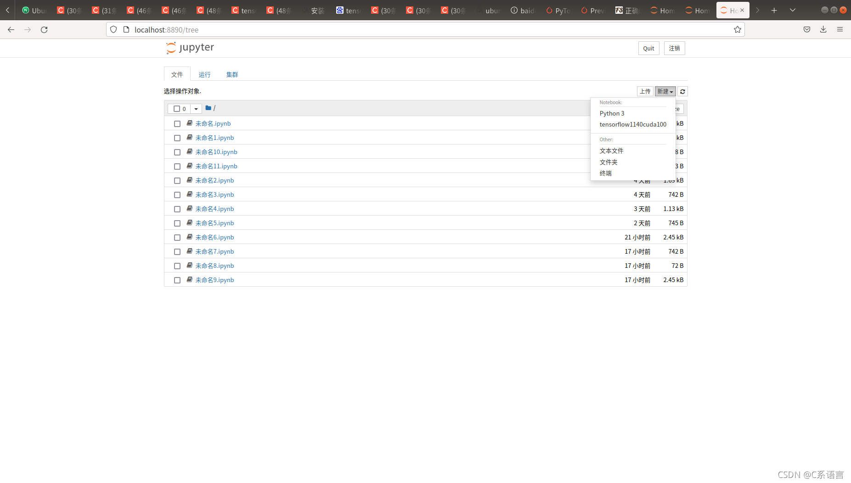Viewport: 851px width, 483px height.
Task: Expand the select-all dropdown caret
Action: coord(196,109)
